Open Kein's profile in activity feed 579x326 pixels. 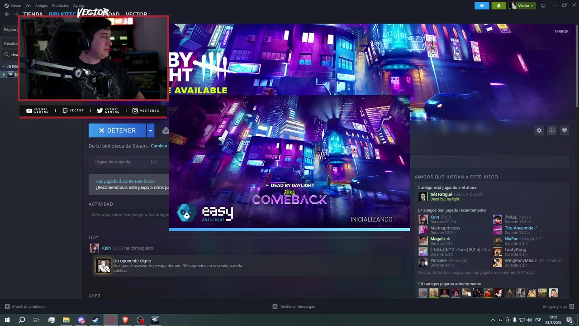(106, 248)
